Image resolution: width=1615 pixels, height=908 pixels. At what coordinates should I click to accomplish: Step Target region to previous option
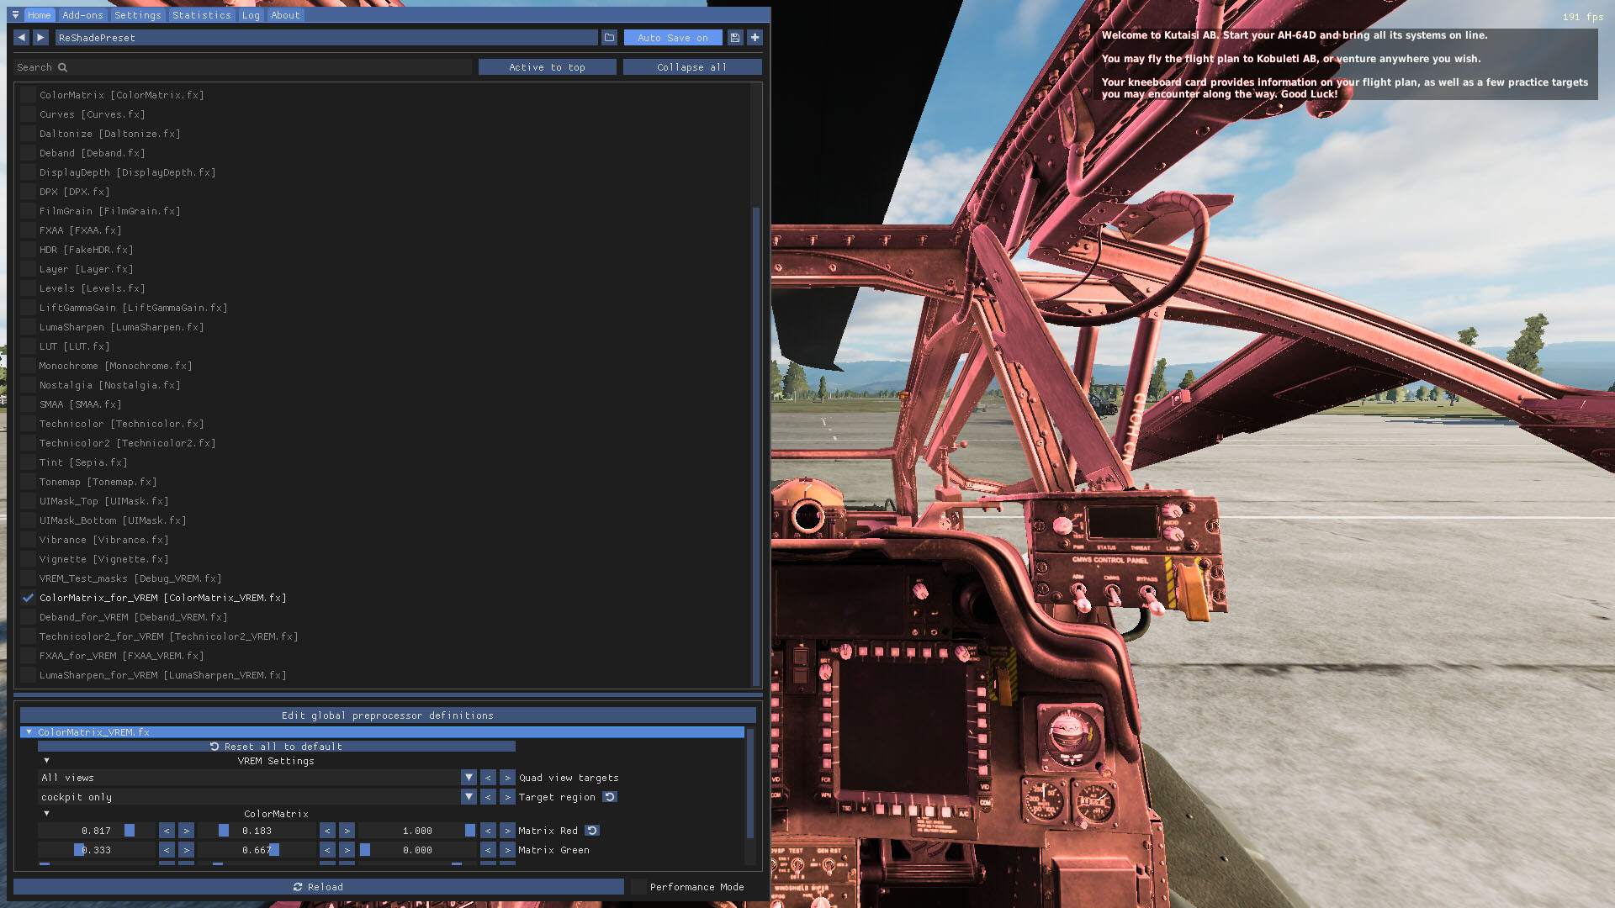(x=488, y=797)
